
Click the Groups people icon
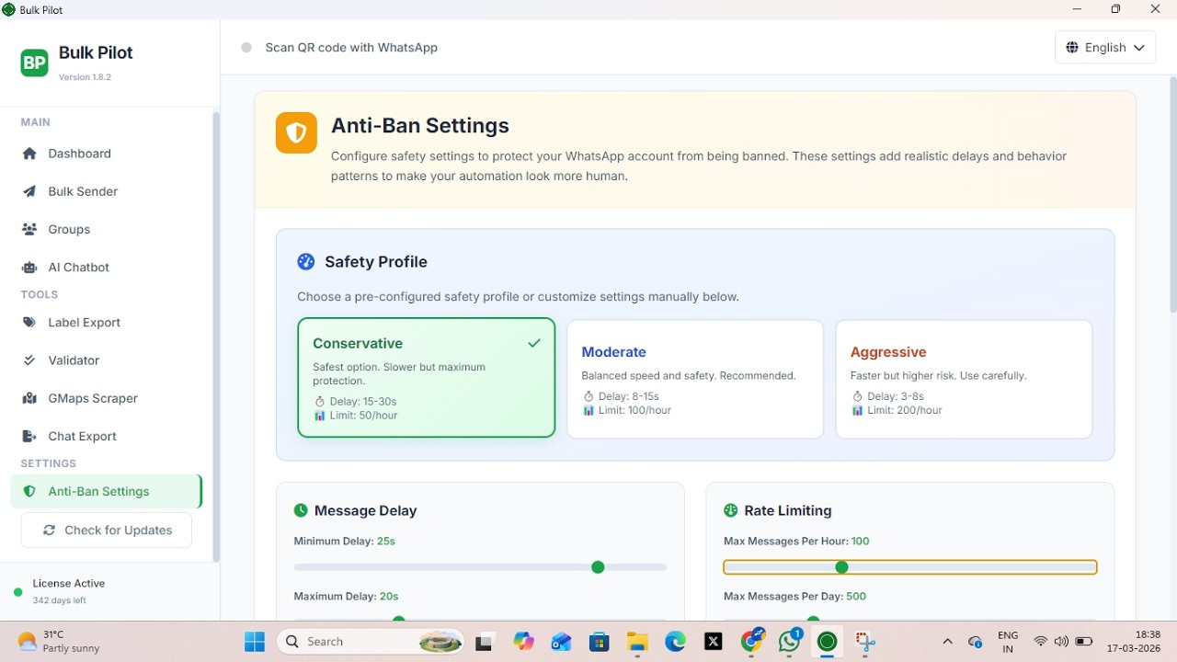pyautogui.click(x=29, y=229)
